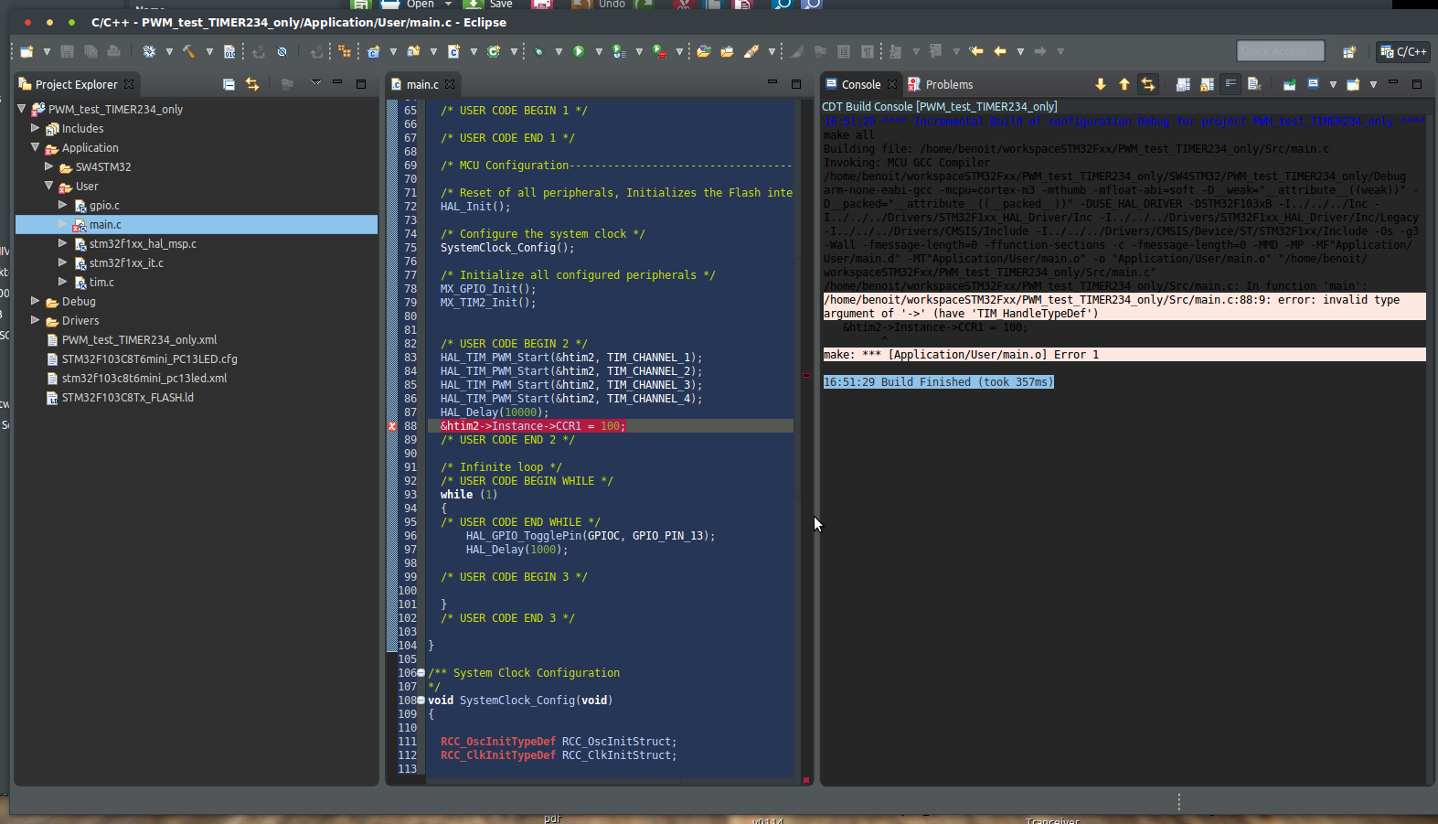
Task: Click Pin Console icon
Action: pos(1289,84)
